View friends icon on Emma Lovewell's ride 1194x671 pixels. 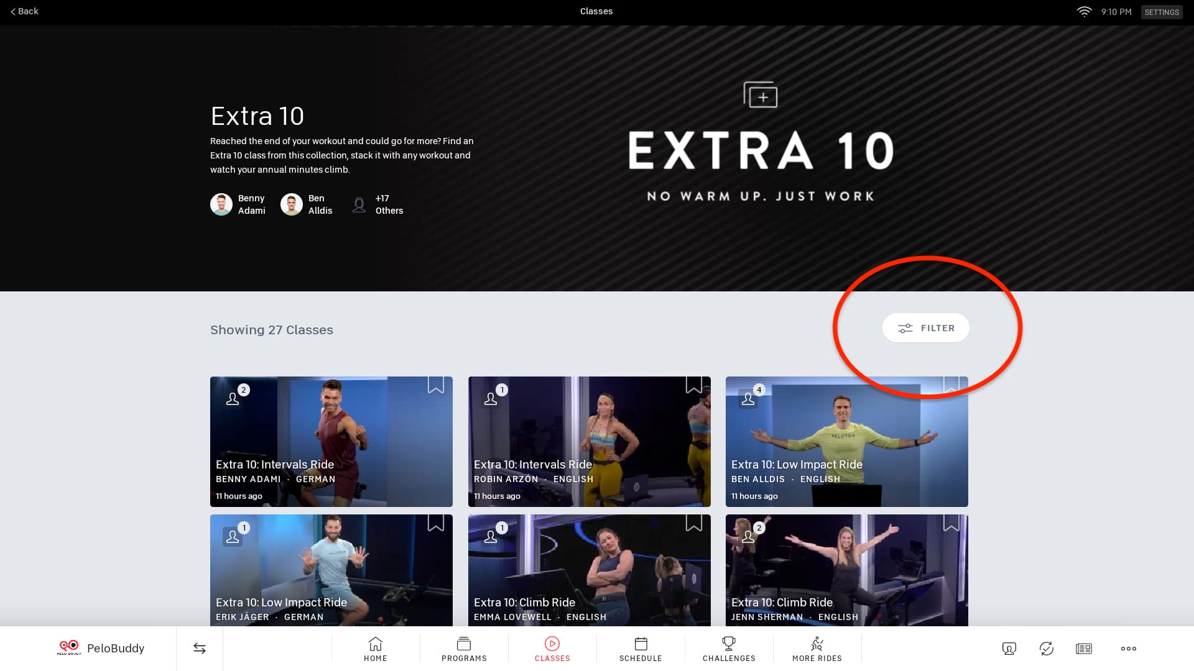click(x=491, y=537)
